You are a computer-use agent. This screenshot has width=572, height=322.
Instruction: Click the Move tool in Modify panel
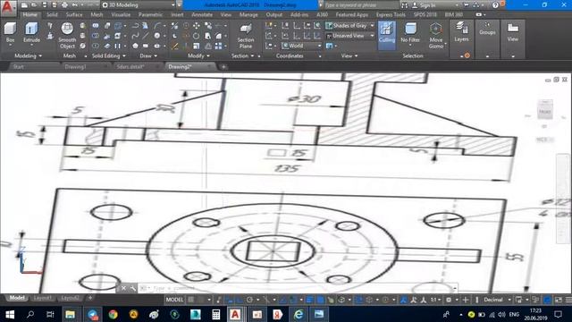coord(197,26)
